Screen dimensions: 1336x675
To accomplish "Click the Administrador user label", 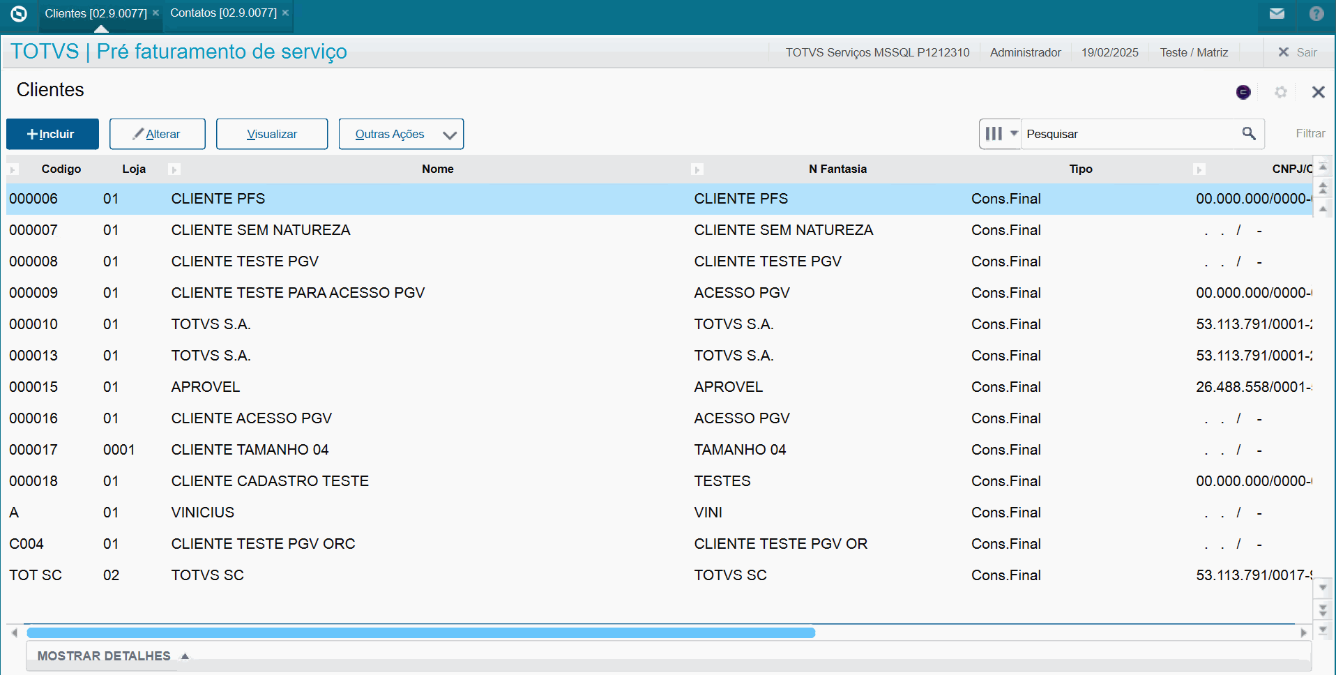I will 1025,52.
